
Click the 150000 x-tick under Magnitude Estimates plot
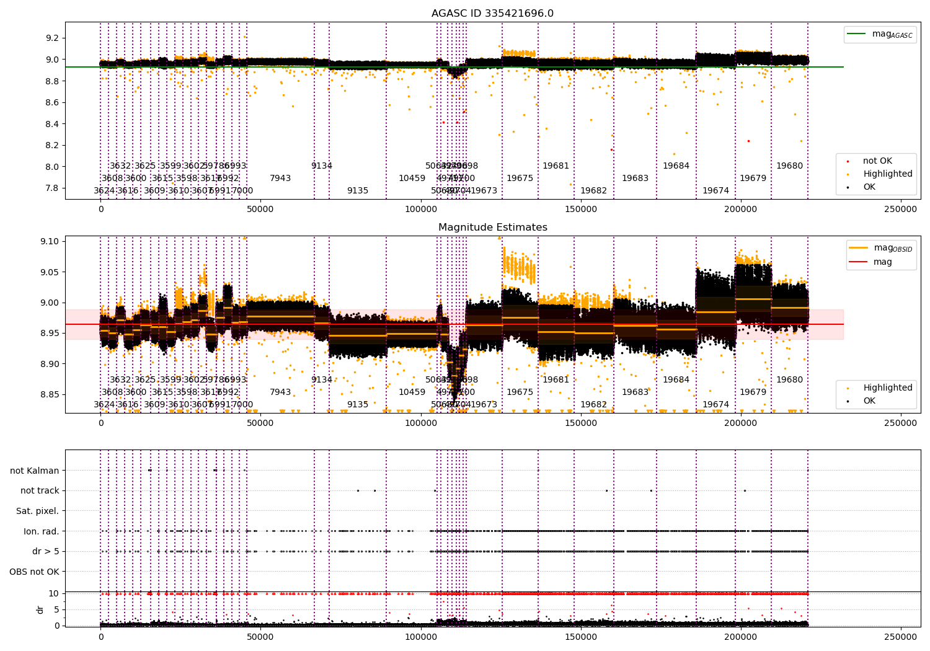point(581,423)
